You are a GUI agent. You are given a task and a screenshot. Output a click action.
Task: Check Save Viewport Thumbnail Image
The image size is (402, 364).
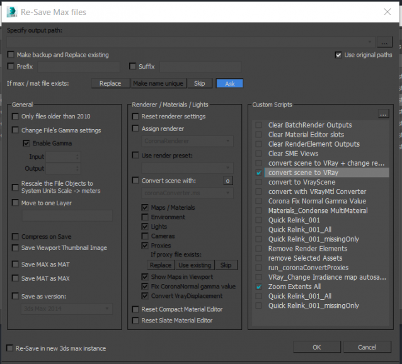tap(15, 247)
